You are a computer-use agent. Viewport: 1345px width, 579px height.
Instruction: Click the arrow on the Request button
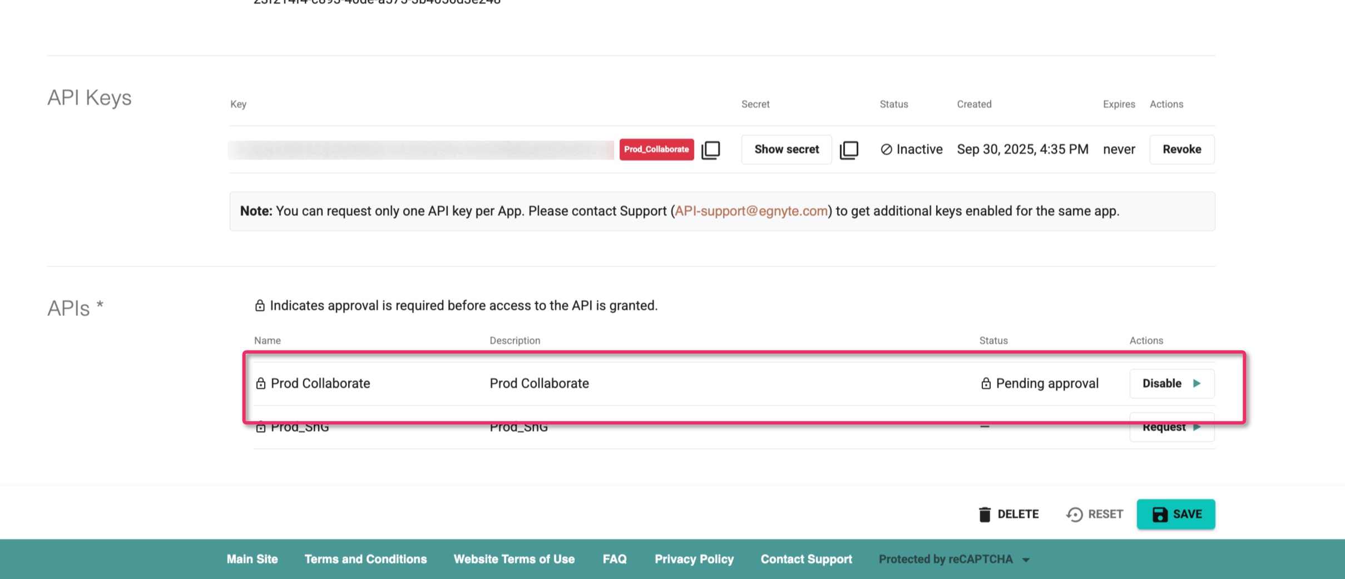[1197, 427]
